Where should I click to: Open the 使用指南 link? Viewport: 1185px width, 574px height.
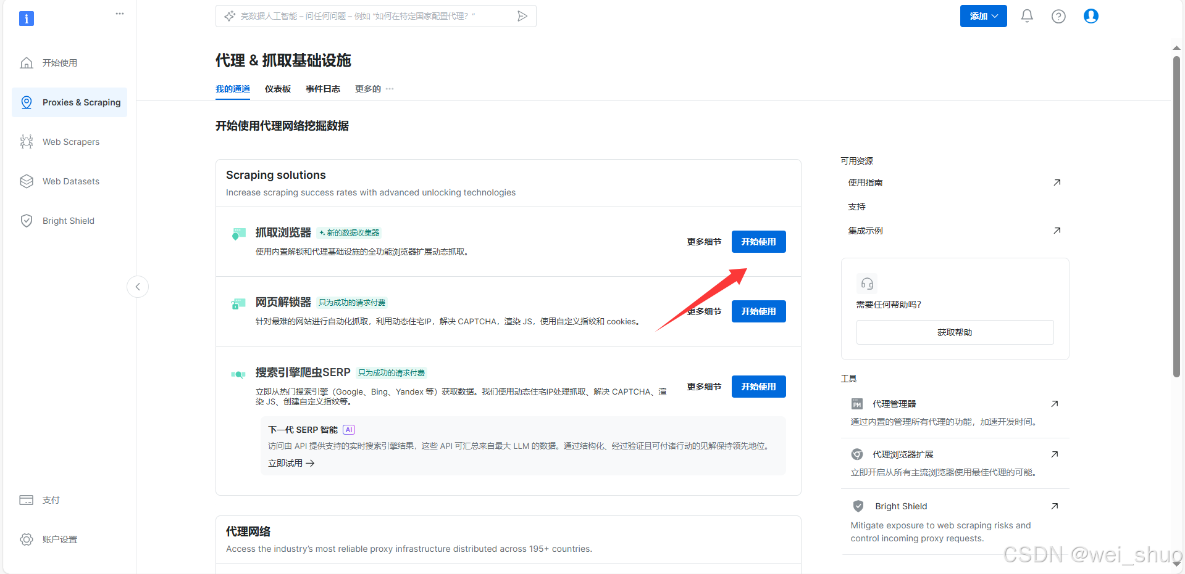click(865, 182)
